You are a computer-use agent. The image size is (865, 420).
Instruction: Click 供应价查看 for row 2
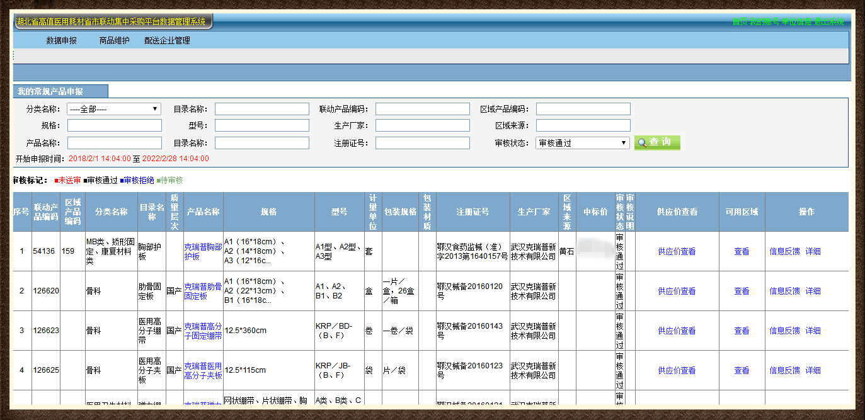pos(677,291)
